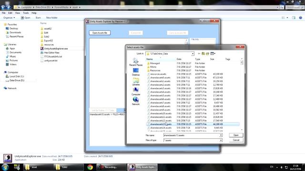
Task: Open Edit menu in Explorer window
Action: (10, 13)
